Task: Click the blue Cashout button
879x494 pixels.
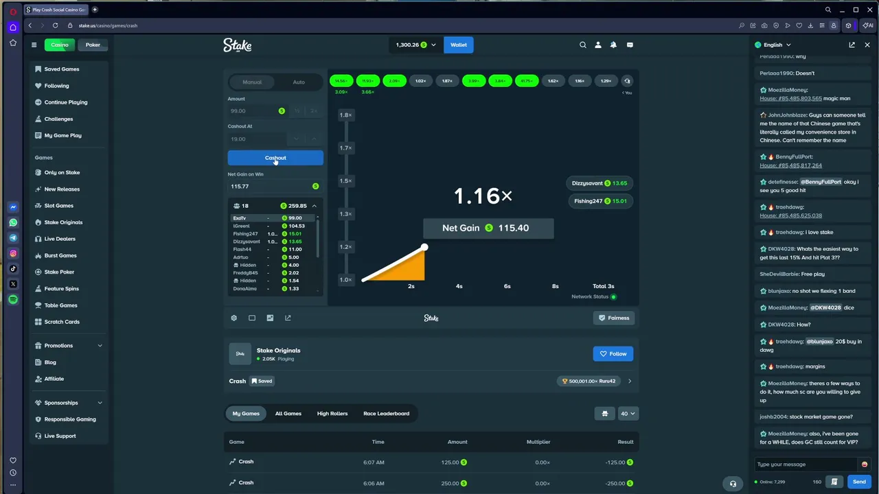Action: [x=275, y=158]
